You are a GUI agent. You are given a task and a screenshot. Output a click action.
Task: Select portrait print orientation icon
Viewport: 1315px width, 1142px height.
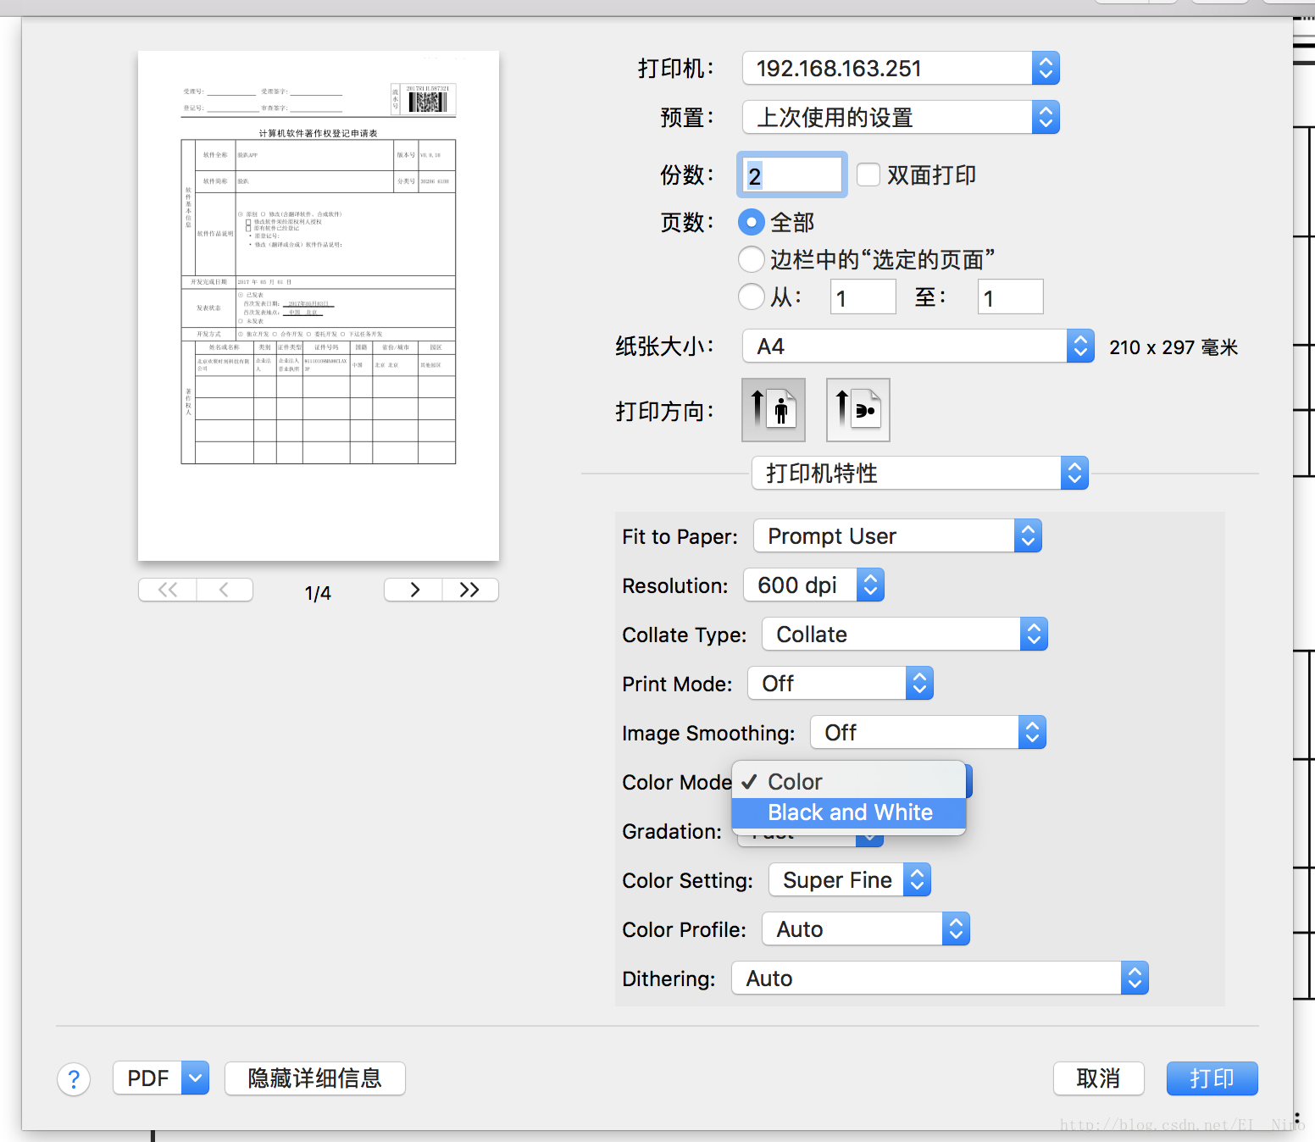click(x=774, y=410)
